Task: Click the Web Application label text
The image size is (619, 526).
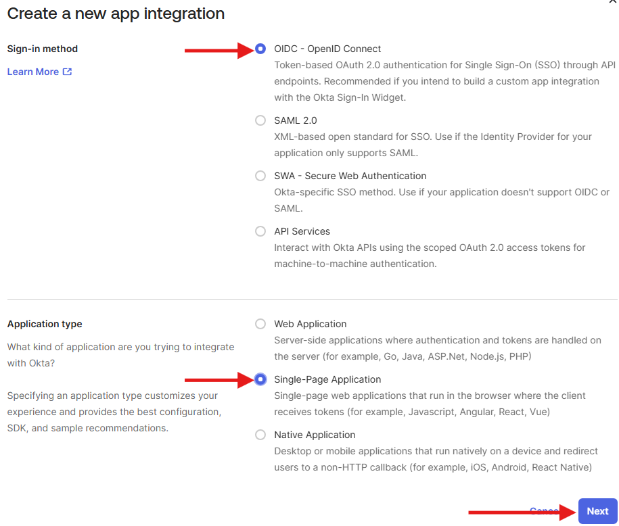Action: [309, 324]
